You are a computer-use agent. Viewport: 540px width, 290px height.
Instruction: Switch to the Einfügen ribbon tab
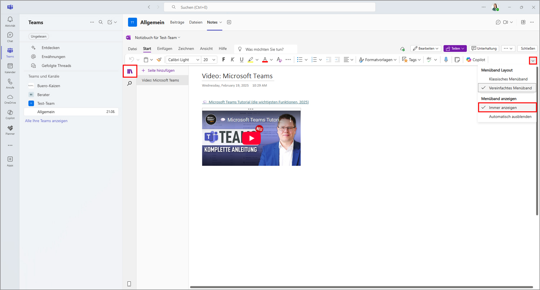(x=165, y=49)
